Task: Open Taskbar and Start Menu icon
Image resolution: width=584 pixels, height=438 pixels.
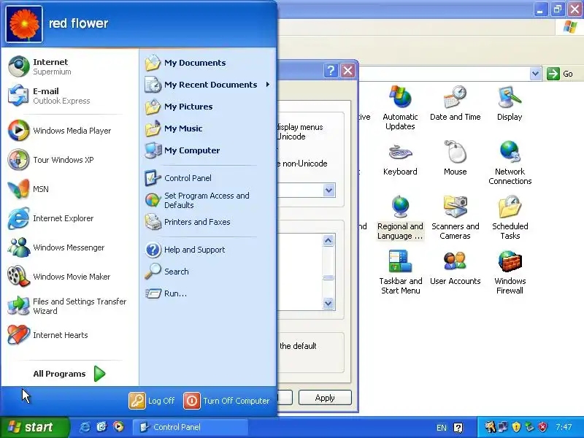Action: [400, 272]
